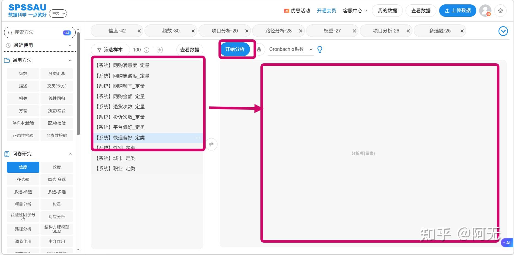Viewport: 514px width, 255px height.
Task: Click the swap arrows icon between panels
Action: click(211, 144)
